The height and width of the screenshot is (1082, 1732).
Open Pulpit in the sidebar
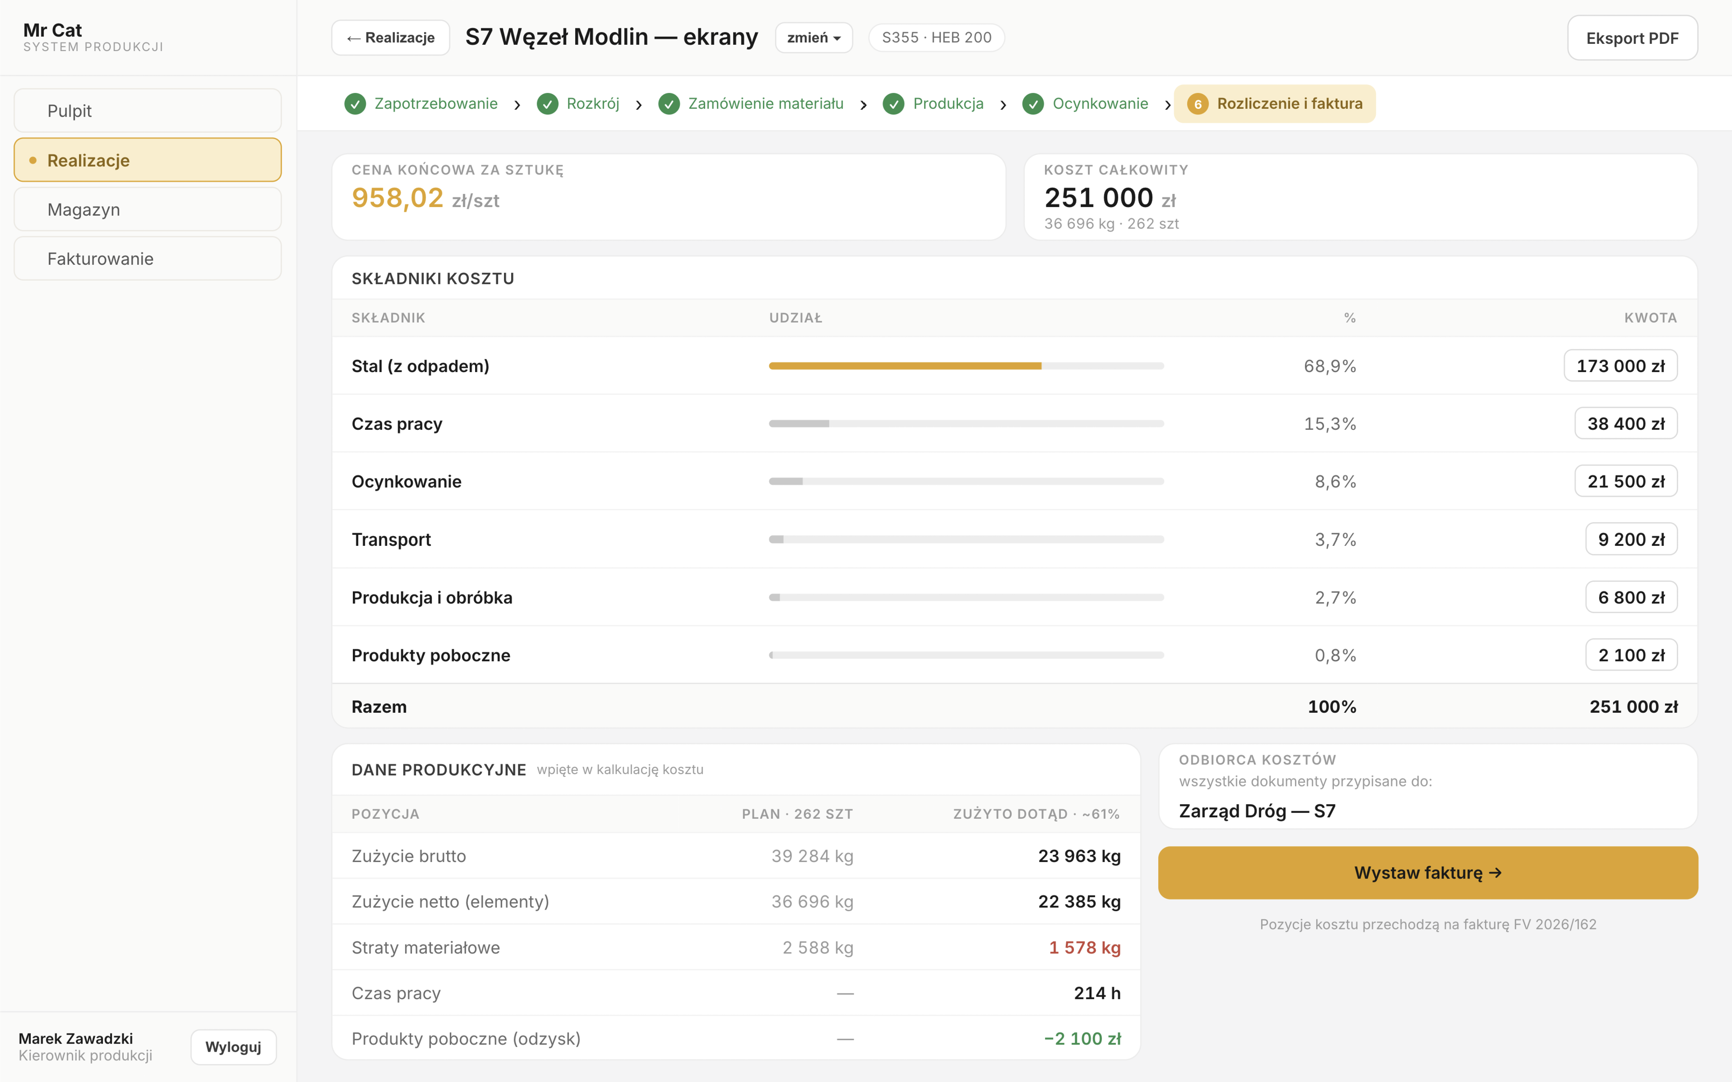(147, 110)
